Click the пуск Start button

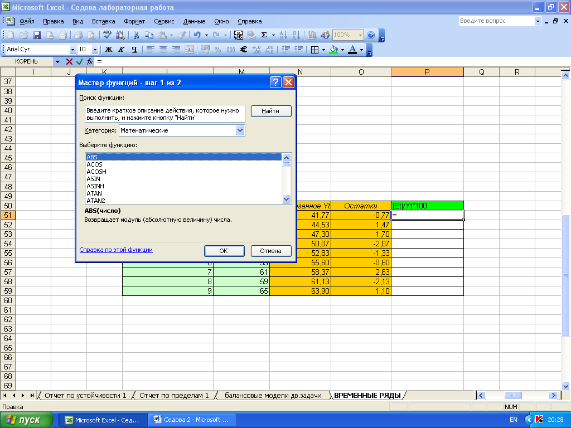[26, 420]
